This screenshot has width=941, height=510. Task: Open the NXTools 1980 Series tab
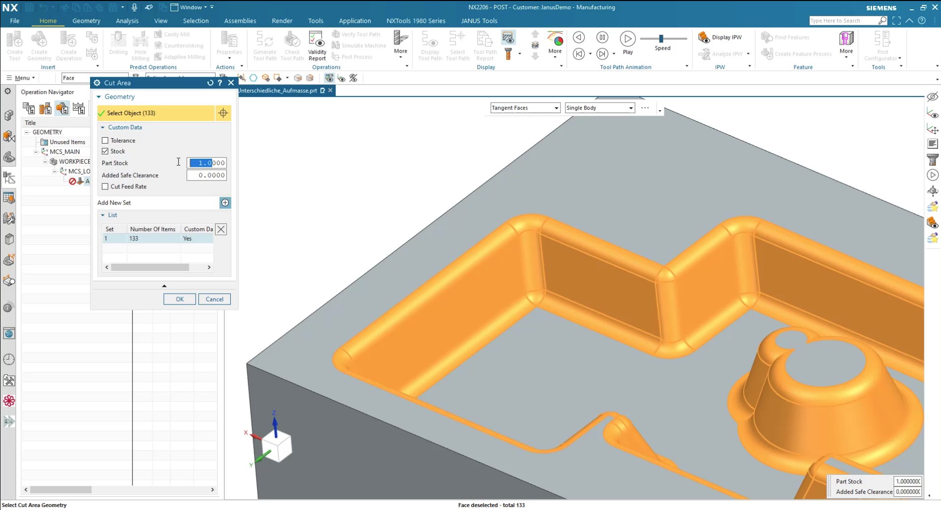(x=416, y=21)
